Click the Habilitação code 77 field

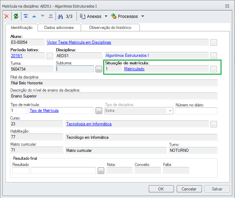[x=37, y=137]
